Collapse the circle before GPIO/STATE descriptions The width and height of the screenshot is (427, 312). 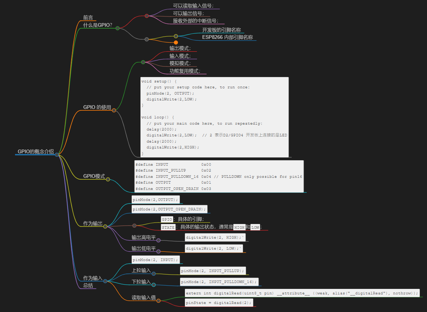134,225
